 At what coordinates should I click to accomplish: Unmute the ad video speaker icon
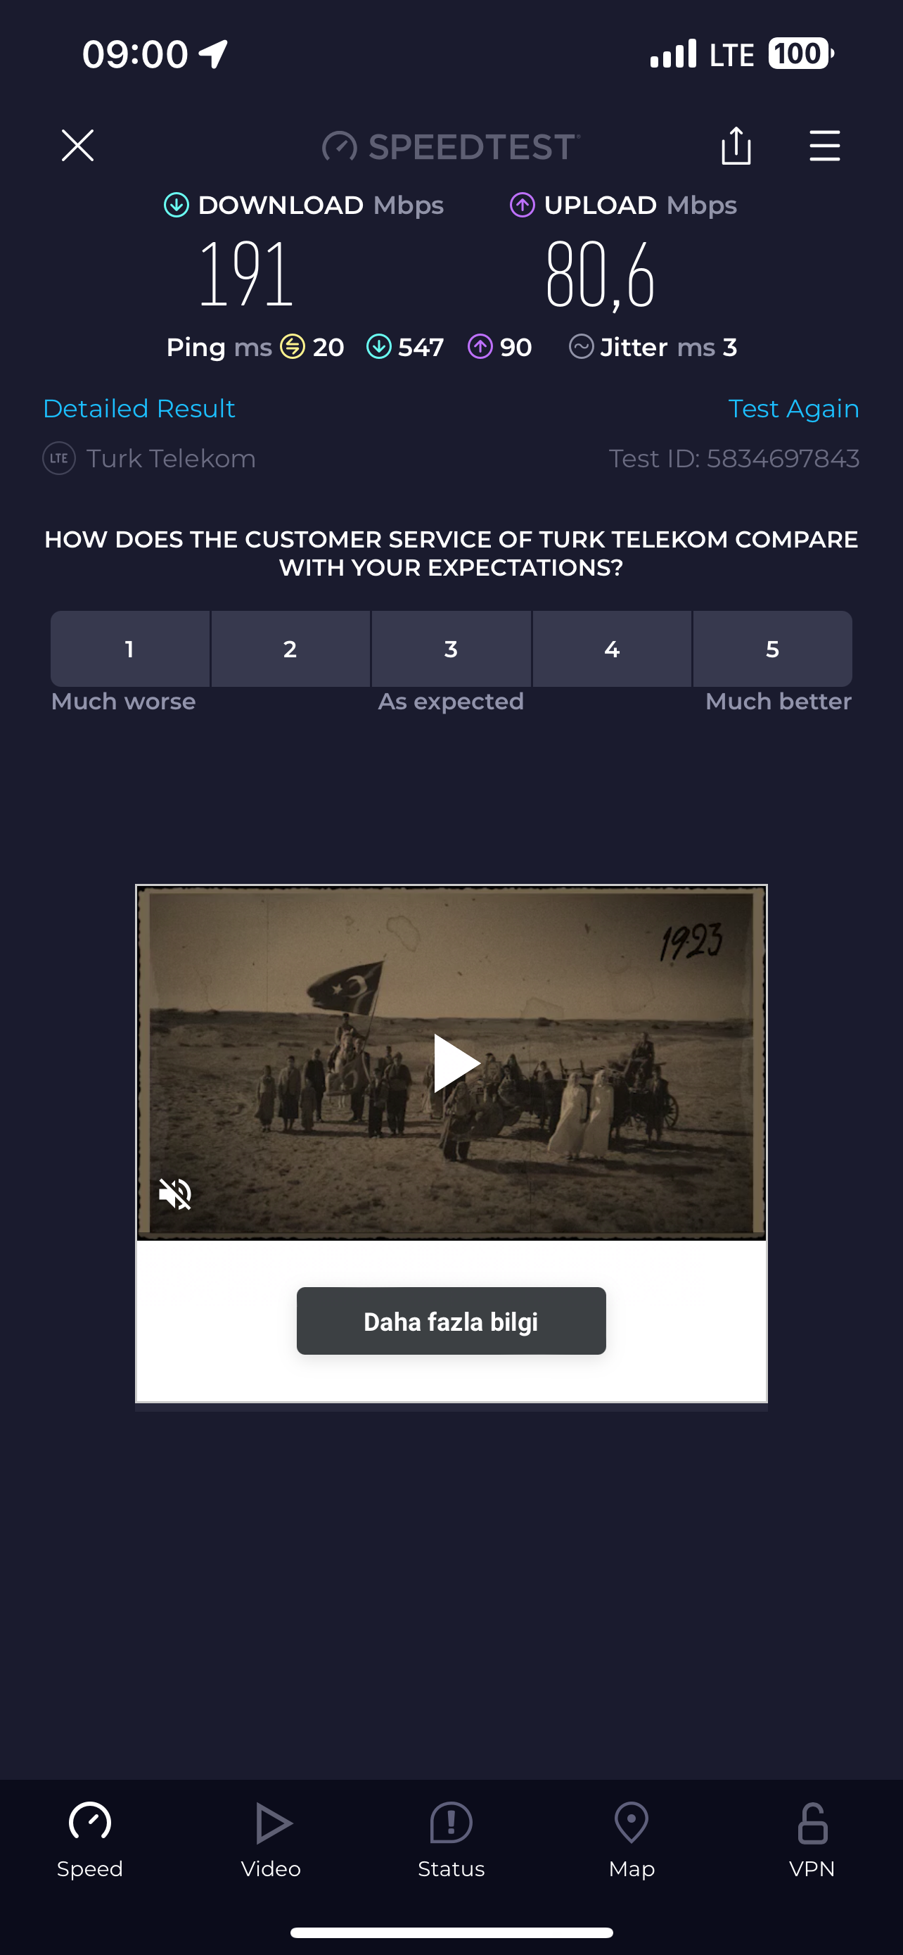[x=175, y=1194]
